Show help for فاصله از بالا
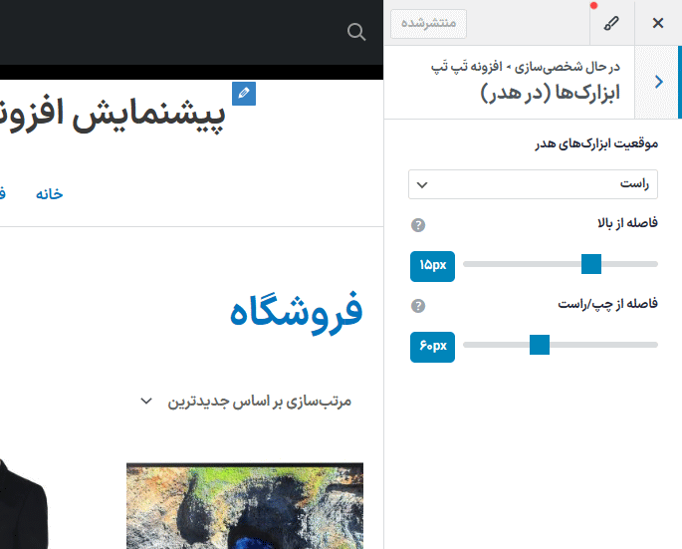The height and width of the screenshot is (549, 682). click(x=418, y=225)
